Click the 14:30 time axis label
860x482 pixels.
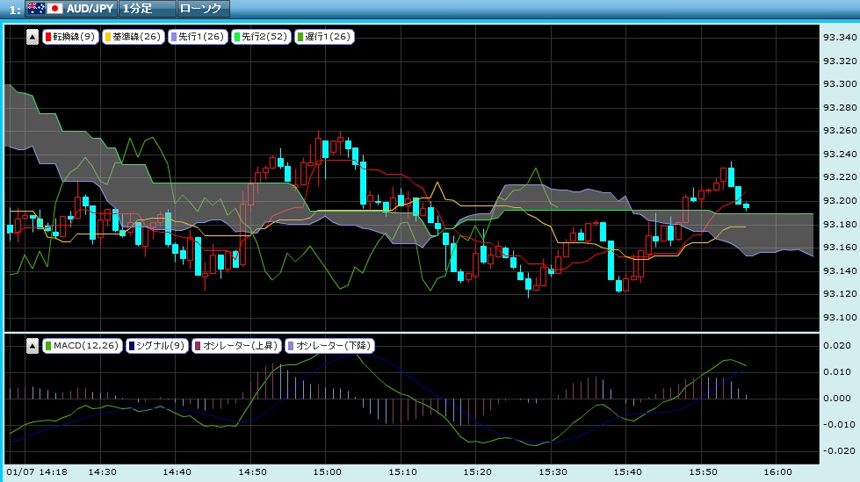[102, 471]
